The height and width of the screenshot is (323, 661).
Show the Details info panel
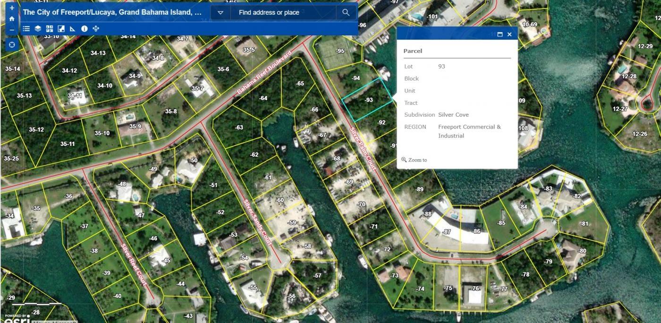[85, 29]
